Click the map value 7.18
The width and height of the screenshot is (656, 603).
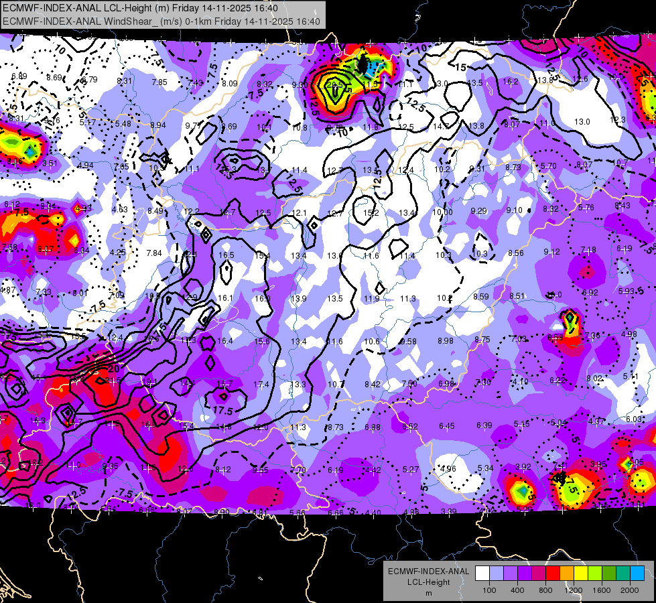click(588, 250)
